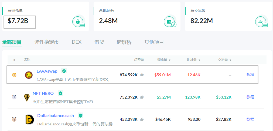The height and width of the screenshot is (131, 273).
Task: Click the 953.00 address count
Action: [x=194, y=119]
